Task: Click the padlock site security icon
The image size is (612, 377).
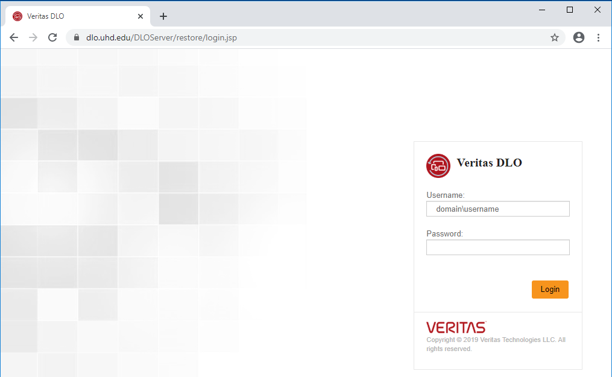Action: [77, 37]
